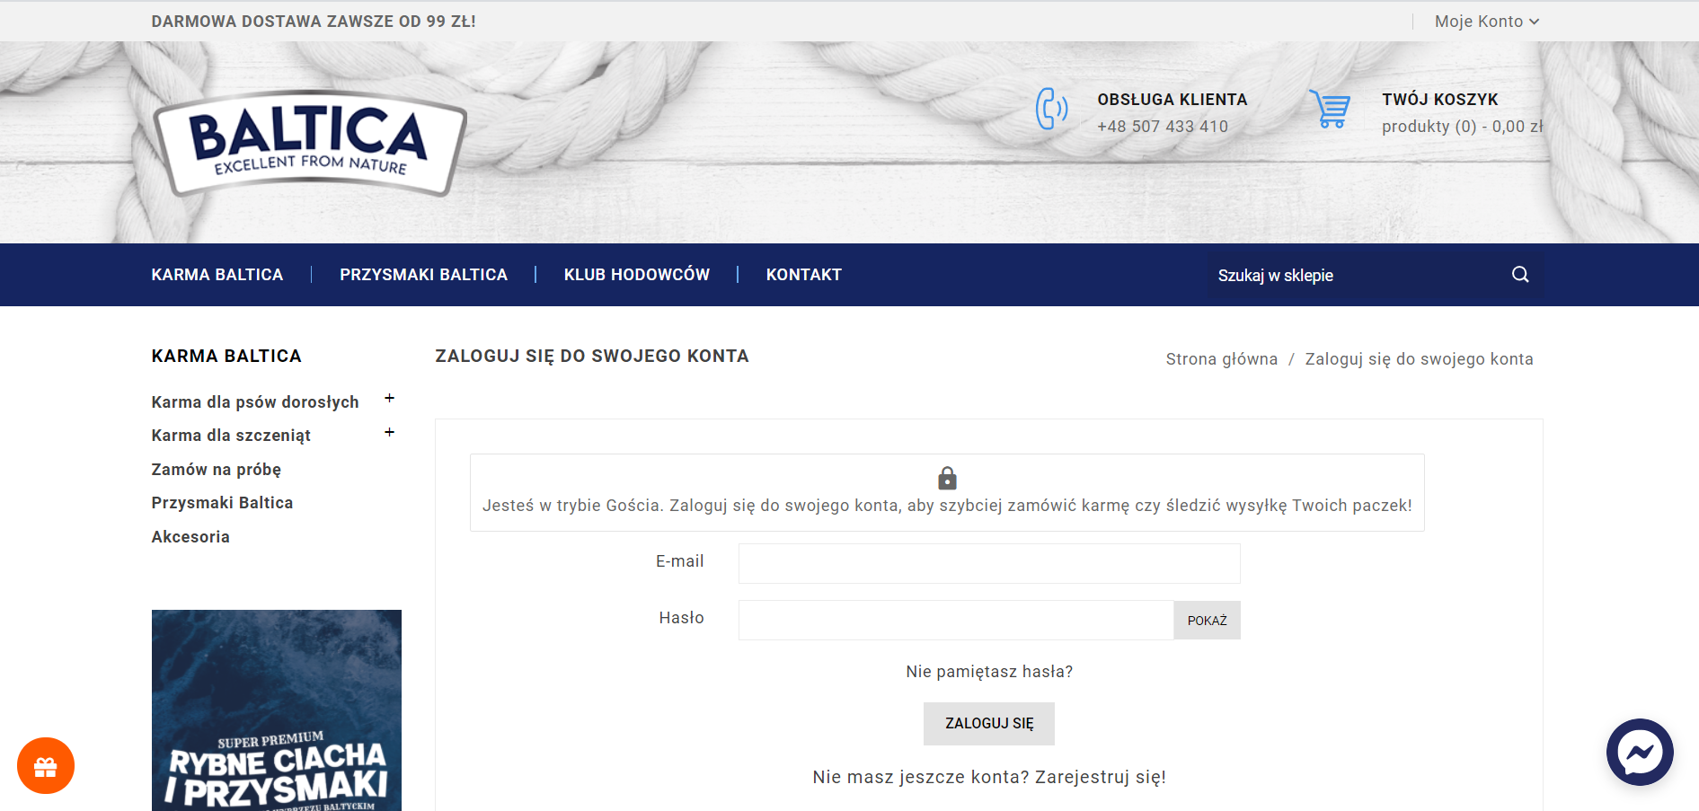The width and height of the screenshot is (1699, 811).
Task: Click Nie pamiętasz hasła link
Action: (989, 672)
